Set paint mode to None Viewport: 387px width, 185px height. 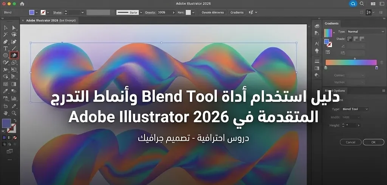tap(14, 138)
